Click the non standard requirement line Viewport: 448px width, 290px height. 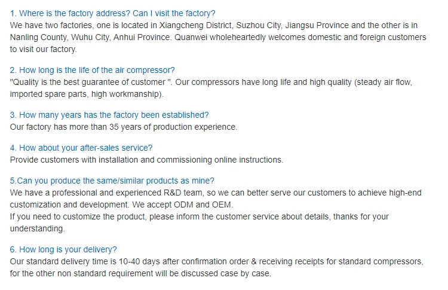click(140, 273)
